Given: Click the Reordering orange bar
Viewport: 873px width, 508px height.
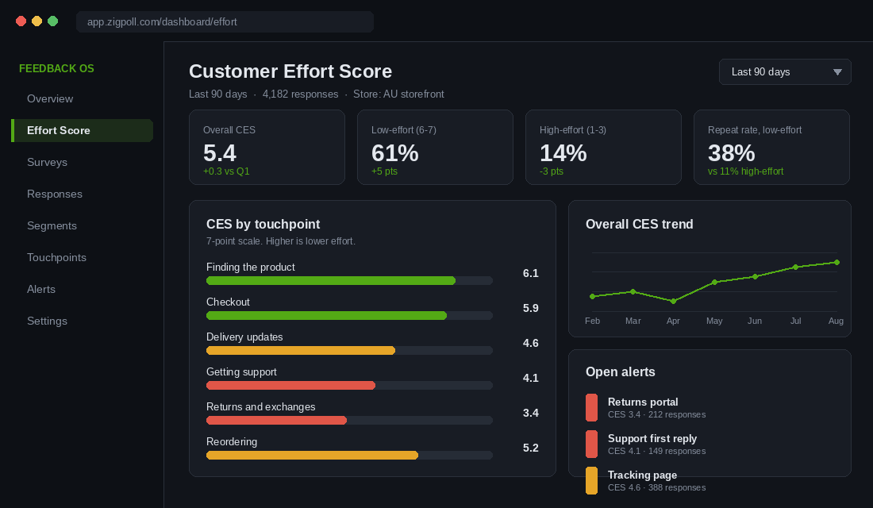Looking at the screenshot, I should click(313, 455).
